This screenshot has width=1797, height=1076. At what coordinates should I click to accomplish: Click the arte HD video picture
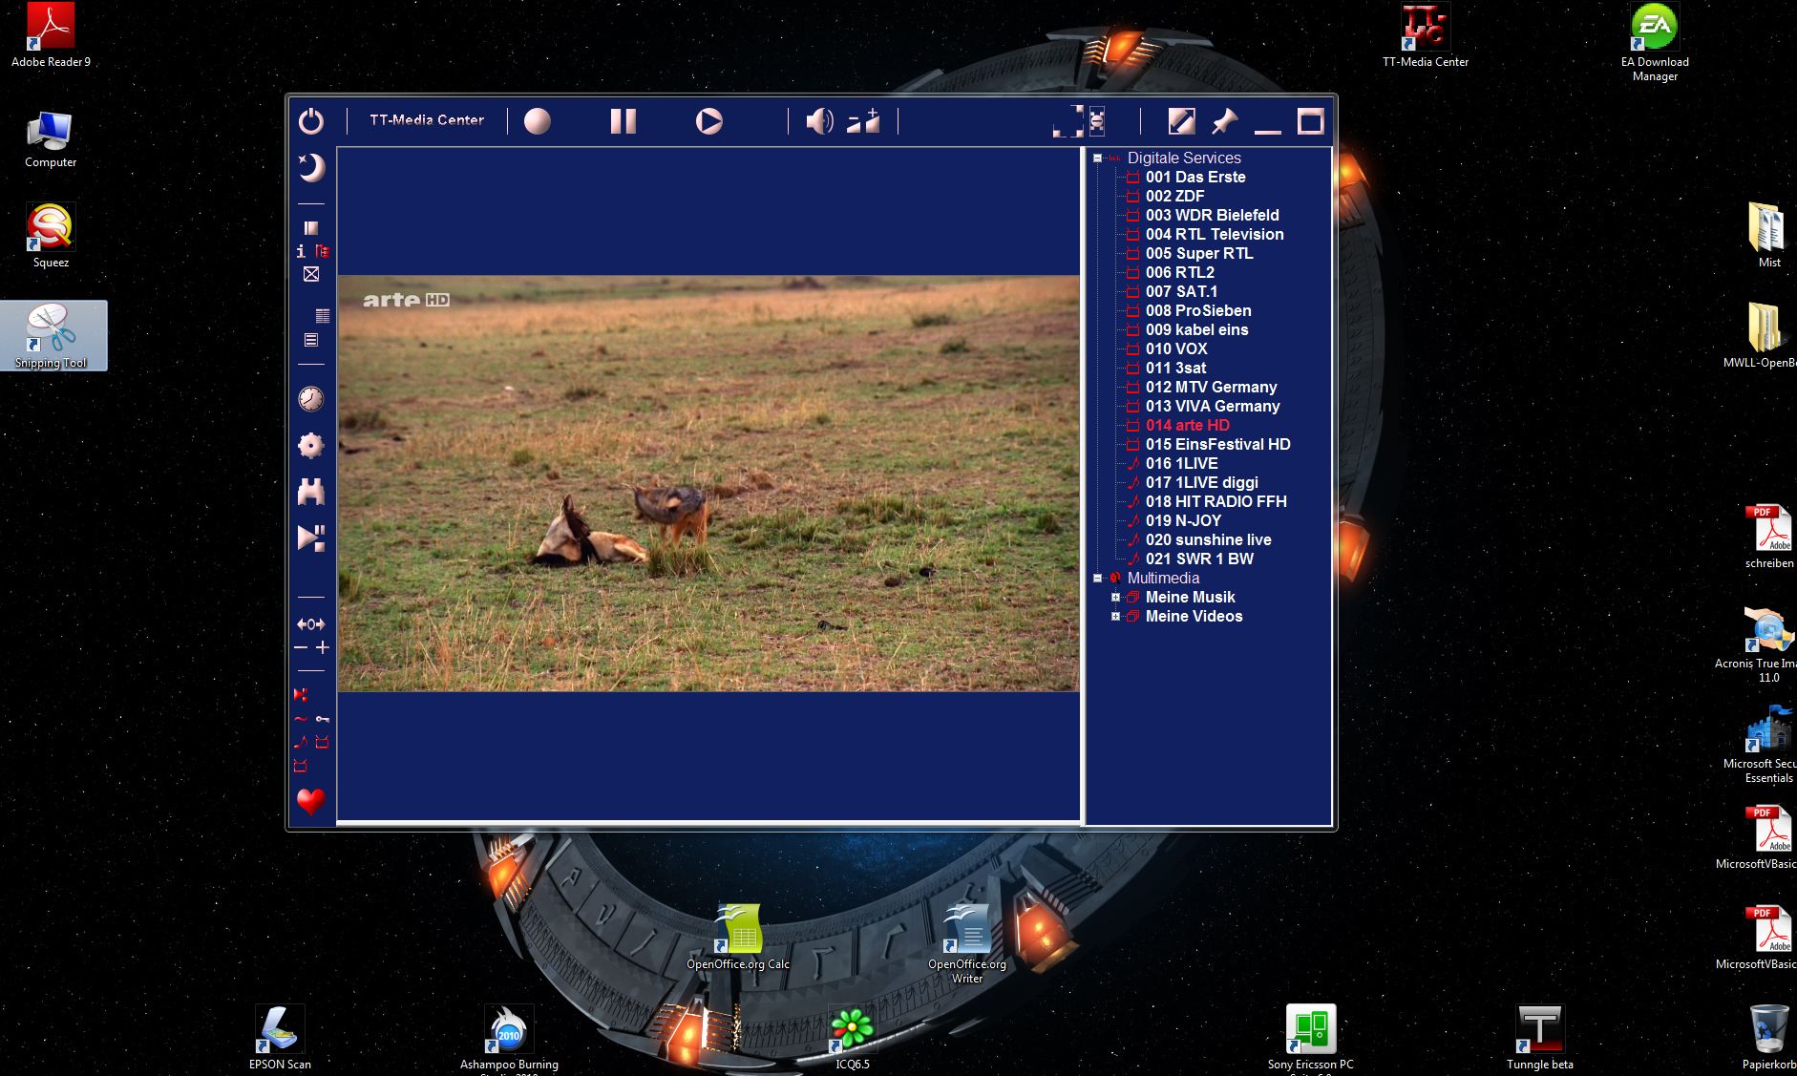[708, 483]
